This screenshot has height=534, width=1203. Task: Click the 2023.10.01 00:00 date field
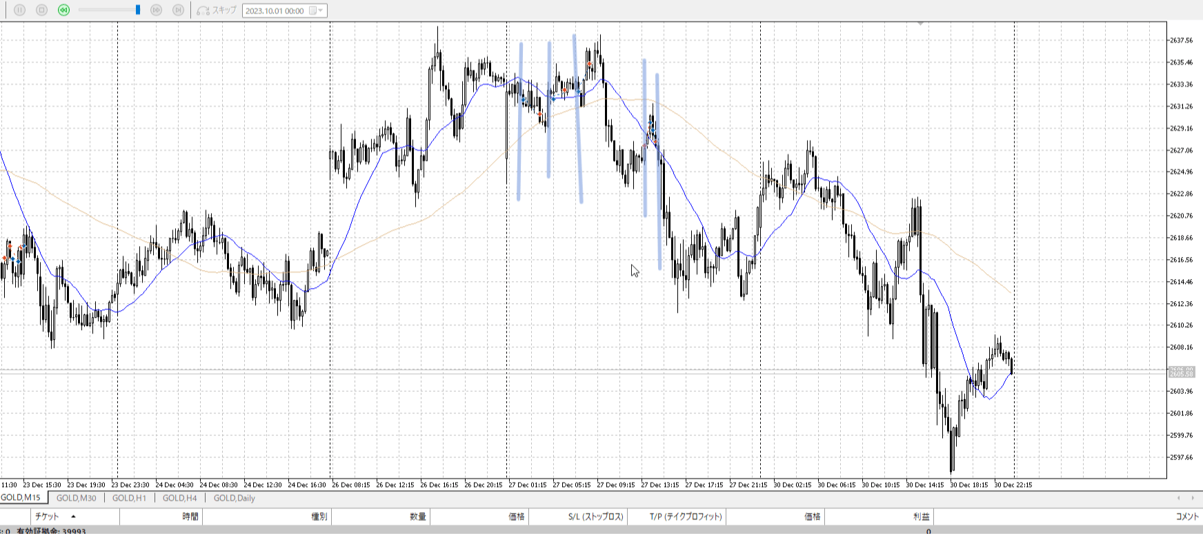(x=275, y=11)
